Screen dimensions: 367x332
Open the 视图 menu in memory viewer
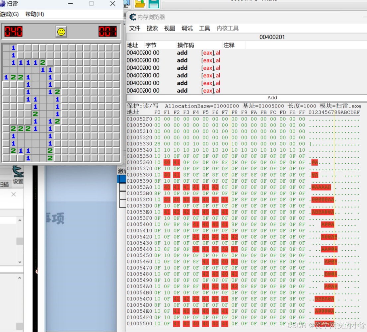tap(170, 28)
